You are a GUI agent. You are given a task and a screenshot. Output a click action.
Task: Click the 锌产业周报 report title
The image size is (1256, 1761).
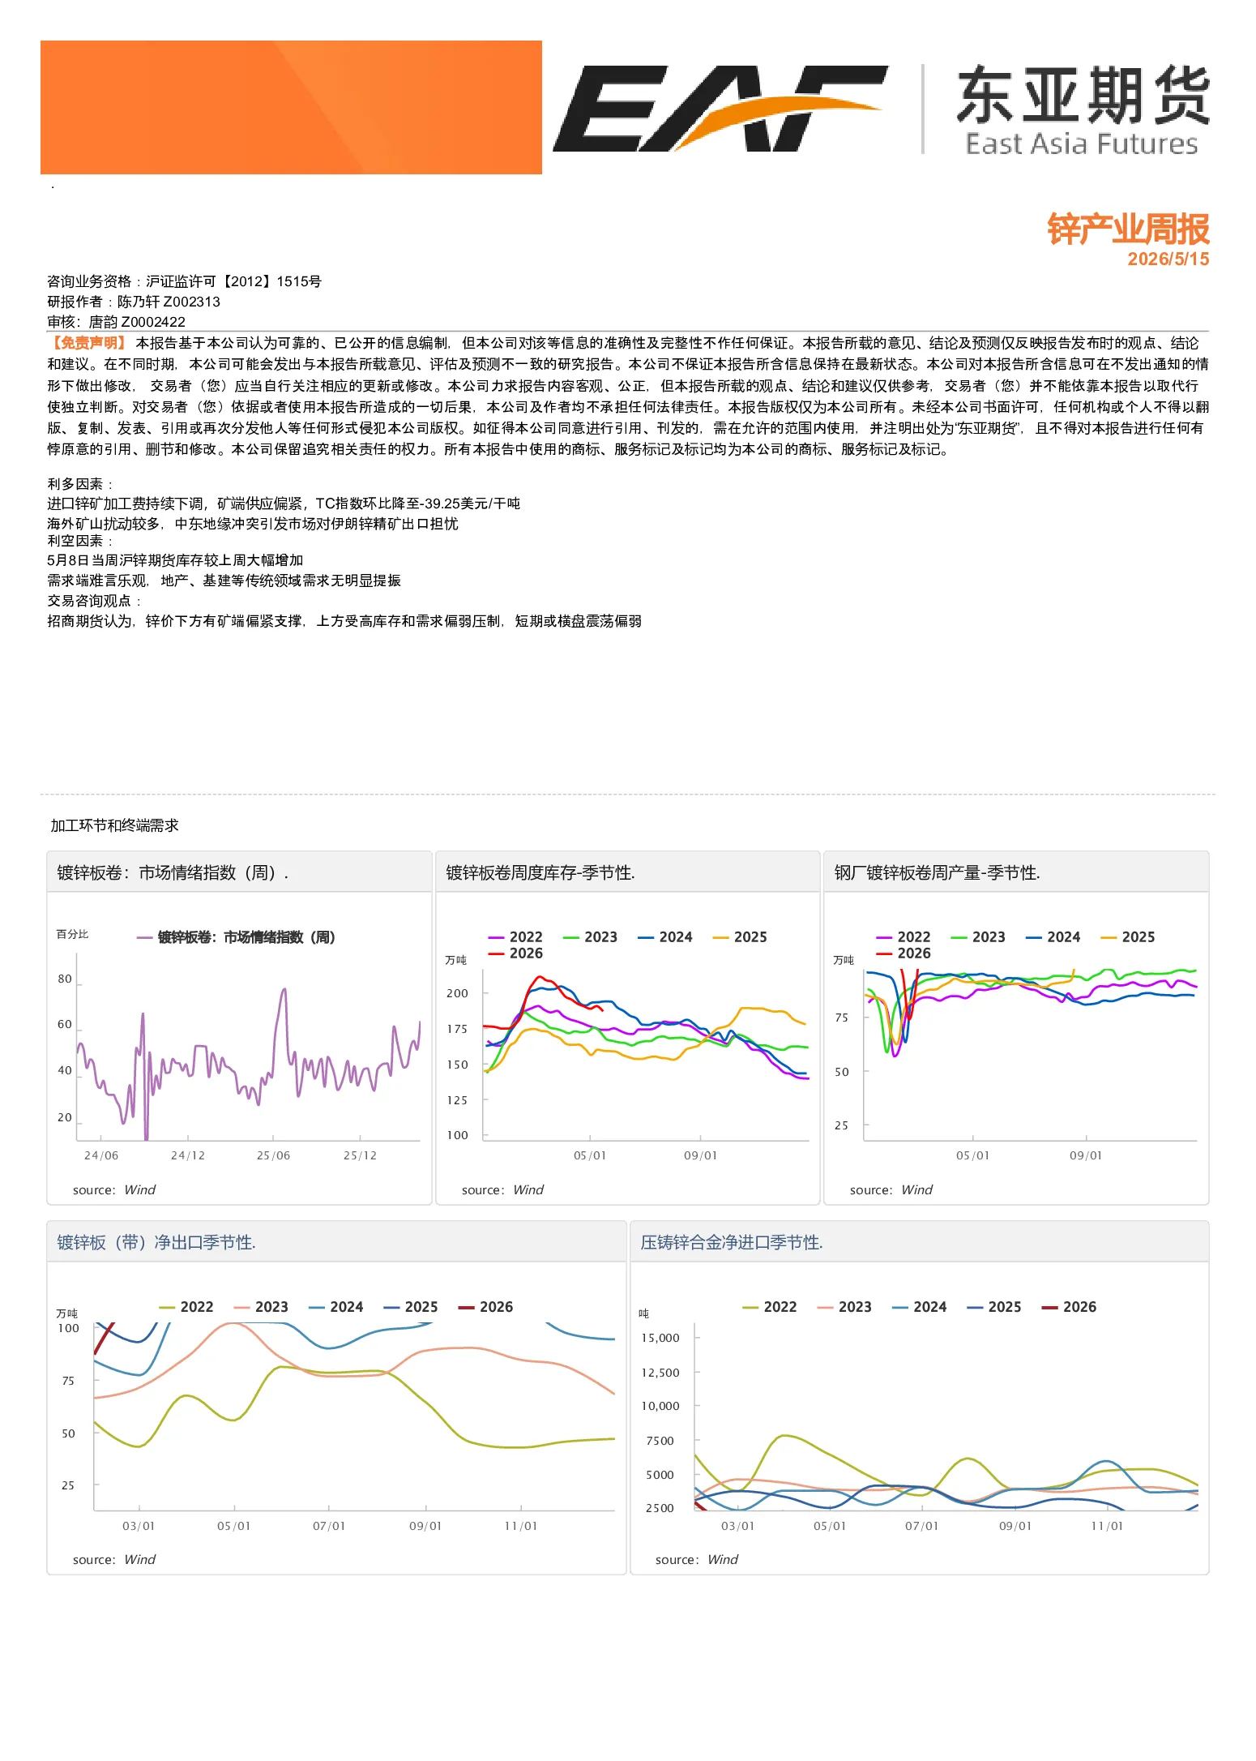click(x=1128, y=229)
